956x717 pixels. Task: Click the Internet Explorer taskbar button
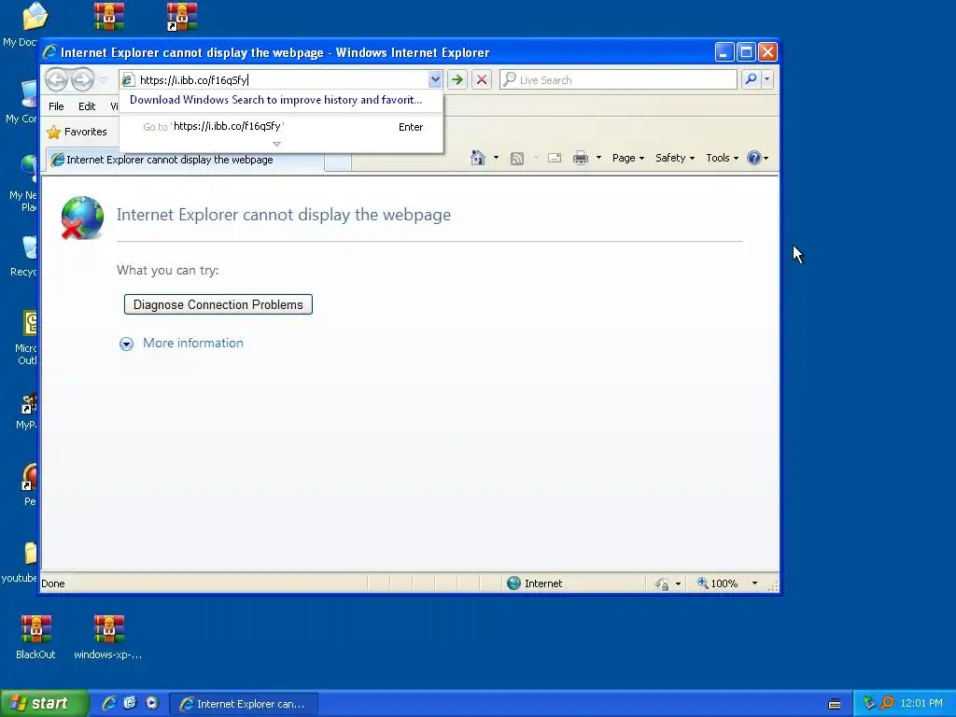[x=244, y=704]
